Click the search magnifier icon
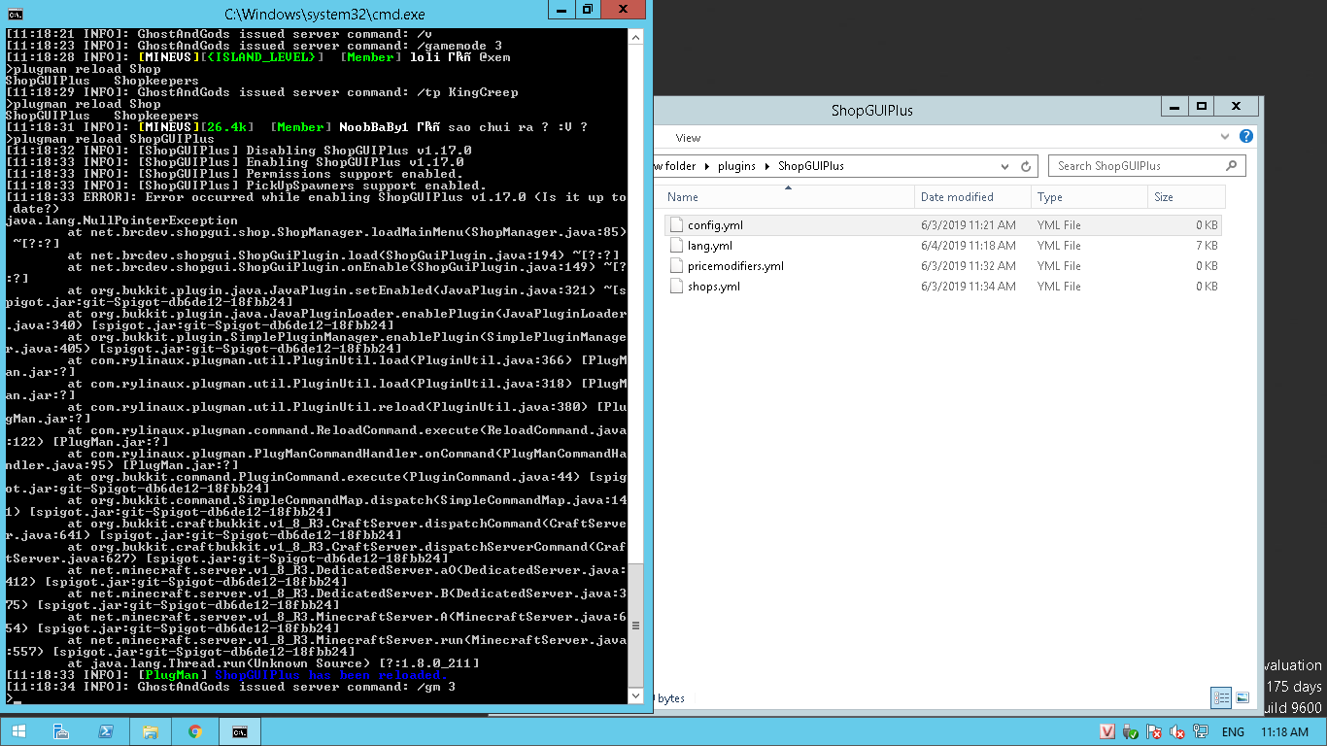Viewport: 1327px width, 746px height. (x=1233, y=166)
